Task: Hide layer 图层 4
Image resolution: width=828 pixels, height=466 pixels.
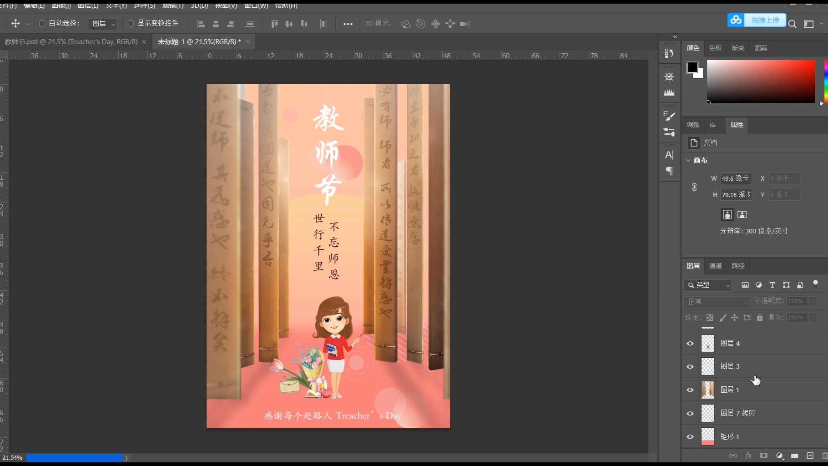Action: pyautogui.click(x=690, y=344)
